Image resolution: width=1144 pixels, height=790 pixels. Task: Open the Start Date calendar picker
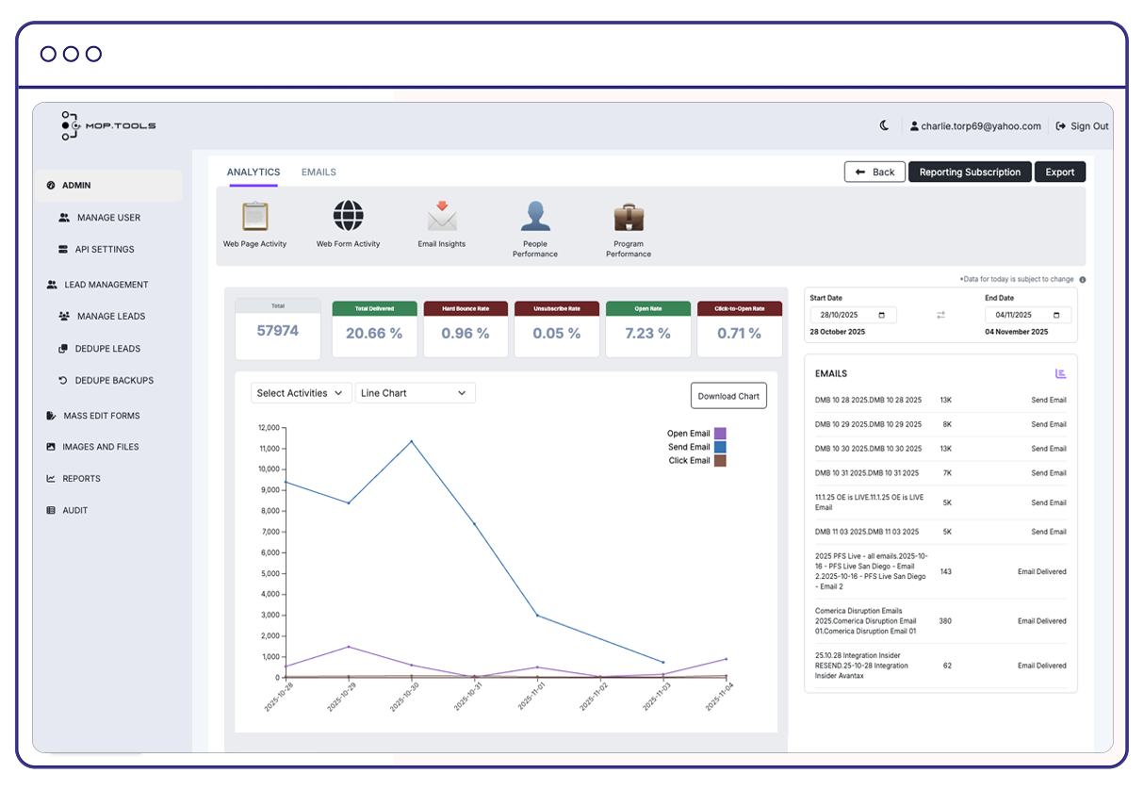coord(881,315)
